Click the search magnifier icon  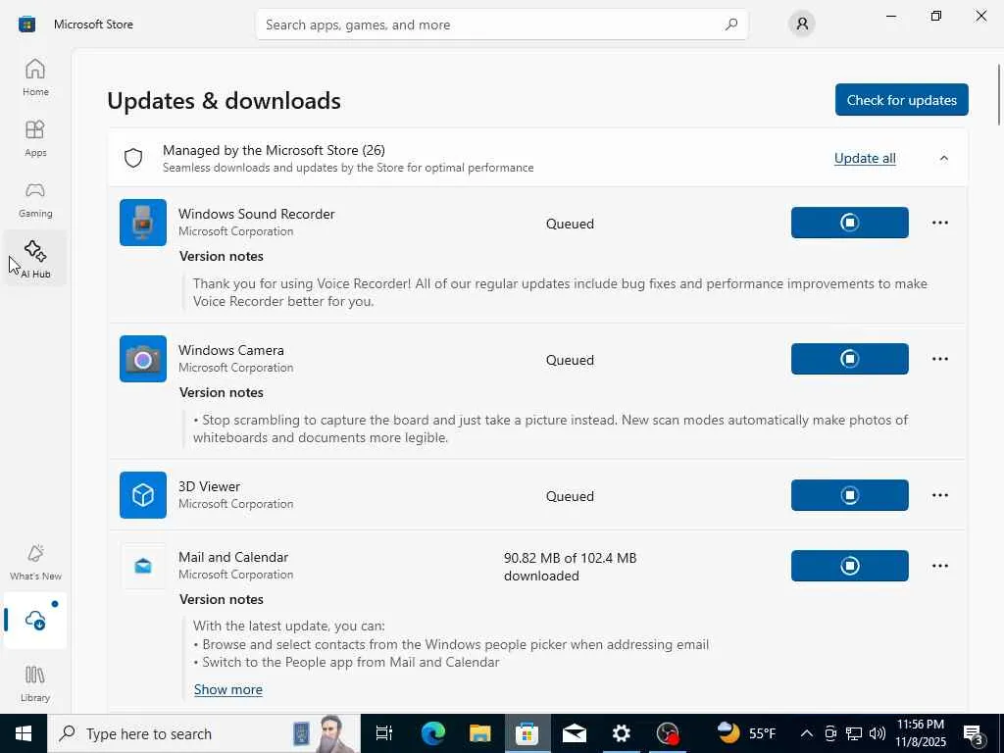(x=731, y=25)
